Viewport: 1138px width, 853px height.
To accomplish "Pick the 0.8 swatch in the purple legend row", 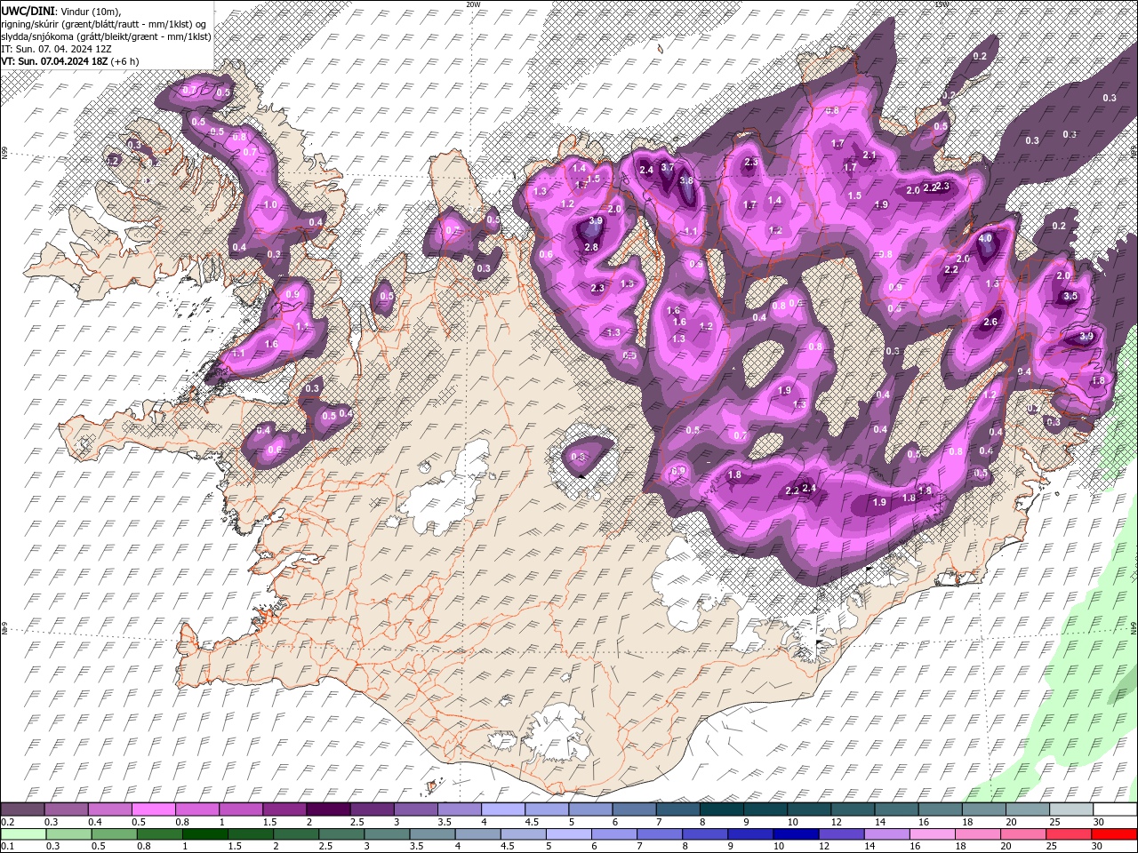I will [196, 809].
